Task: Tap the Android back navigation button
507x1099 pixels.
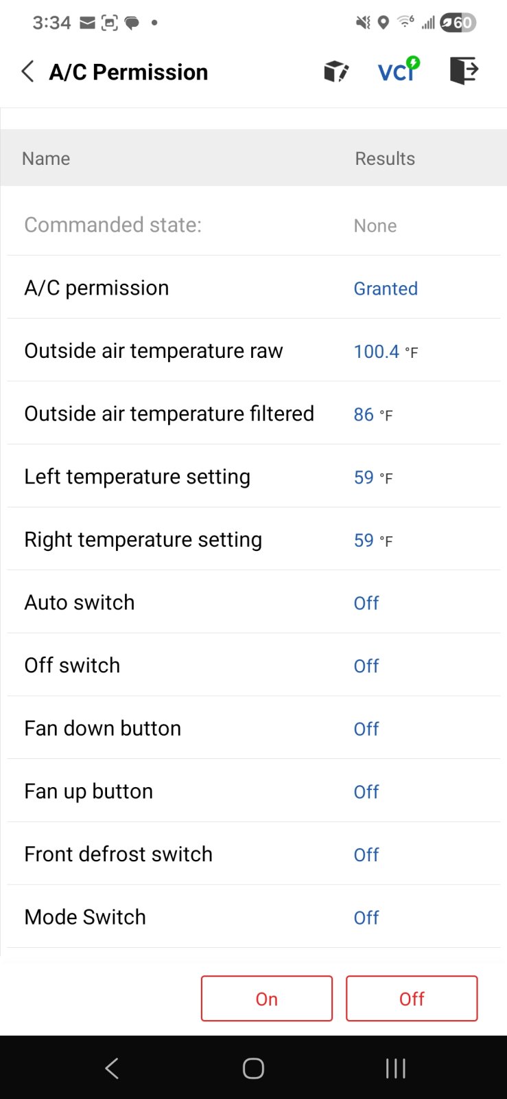Action: [x=112, y=1068]
